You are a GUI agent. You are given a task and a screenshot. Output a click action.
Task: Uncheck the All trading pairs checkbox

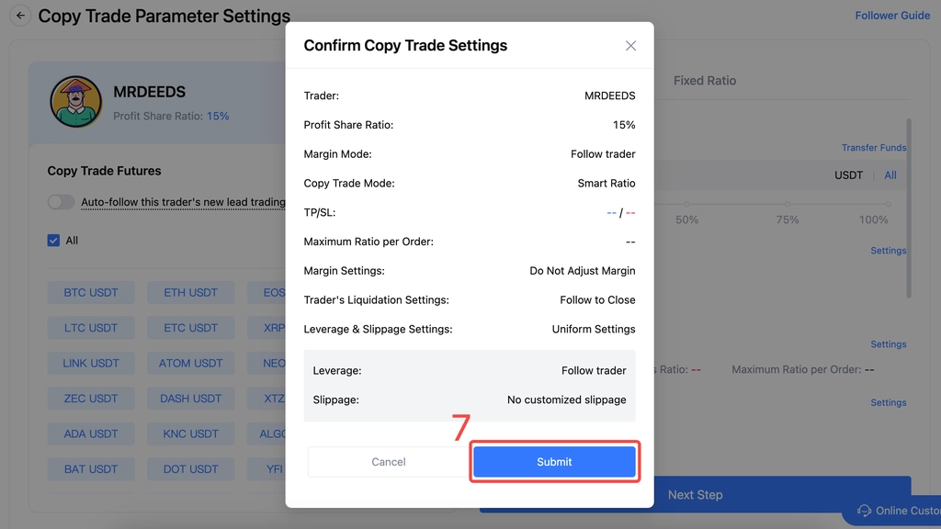[53, 241]
